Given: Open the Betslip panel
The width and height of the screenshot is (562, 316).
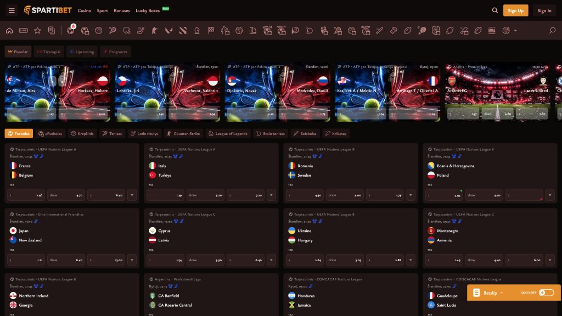Looking at the screenshot, I should pyautogui.click(x=490, y=293).
